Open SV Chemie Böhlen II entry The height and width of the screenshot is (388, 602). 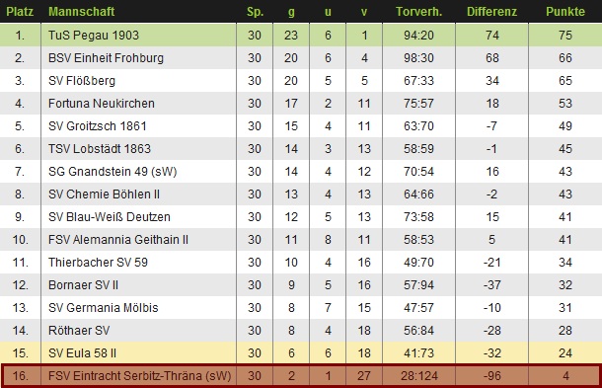click(x=104, y=194)
